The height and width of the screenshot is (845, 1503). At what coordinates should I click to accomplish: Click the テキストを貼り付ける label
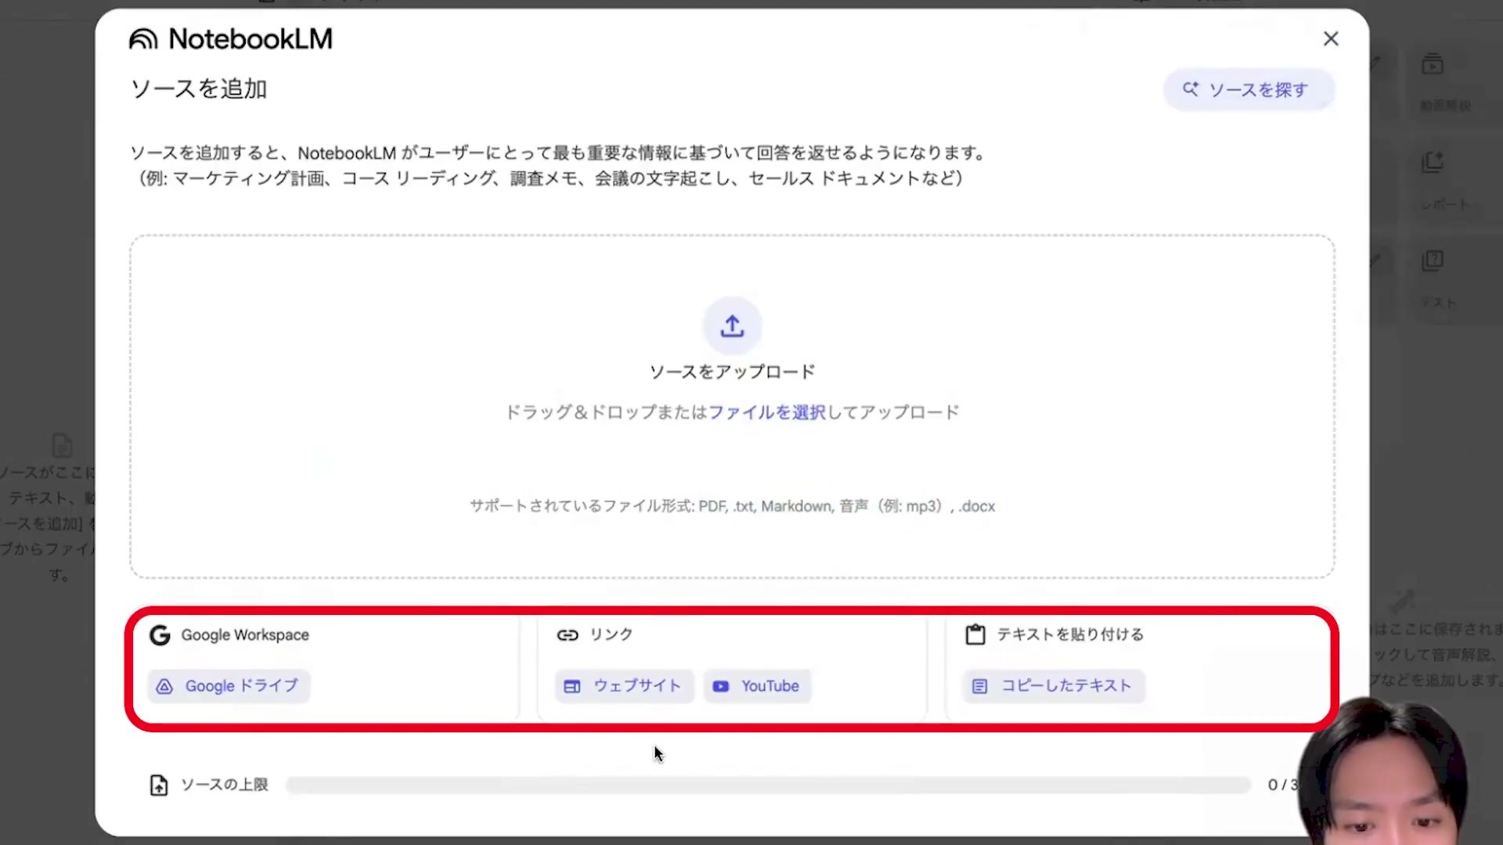[x=1070, y=635]
